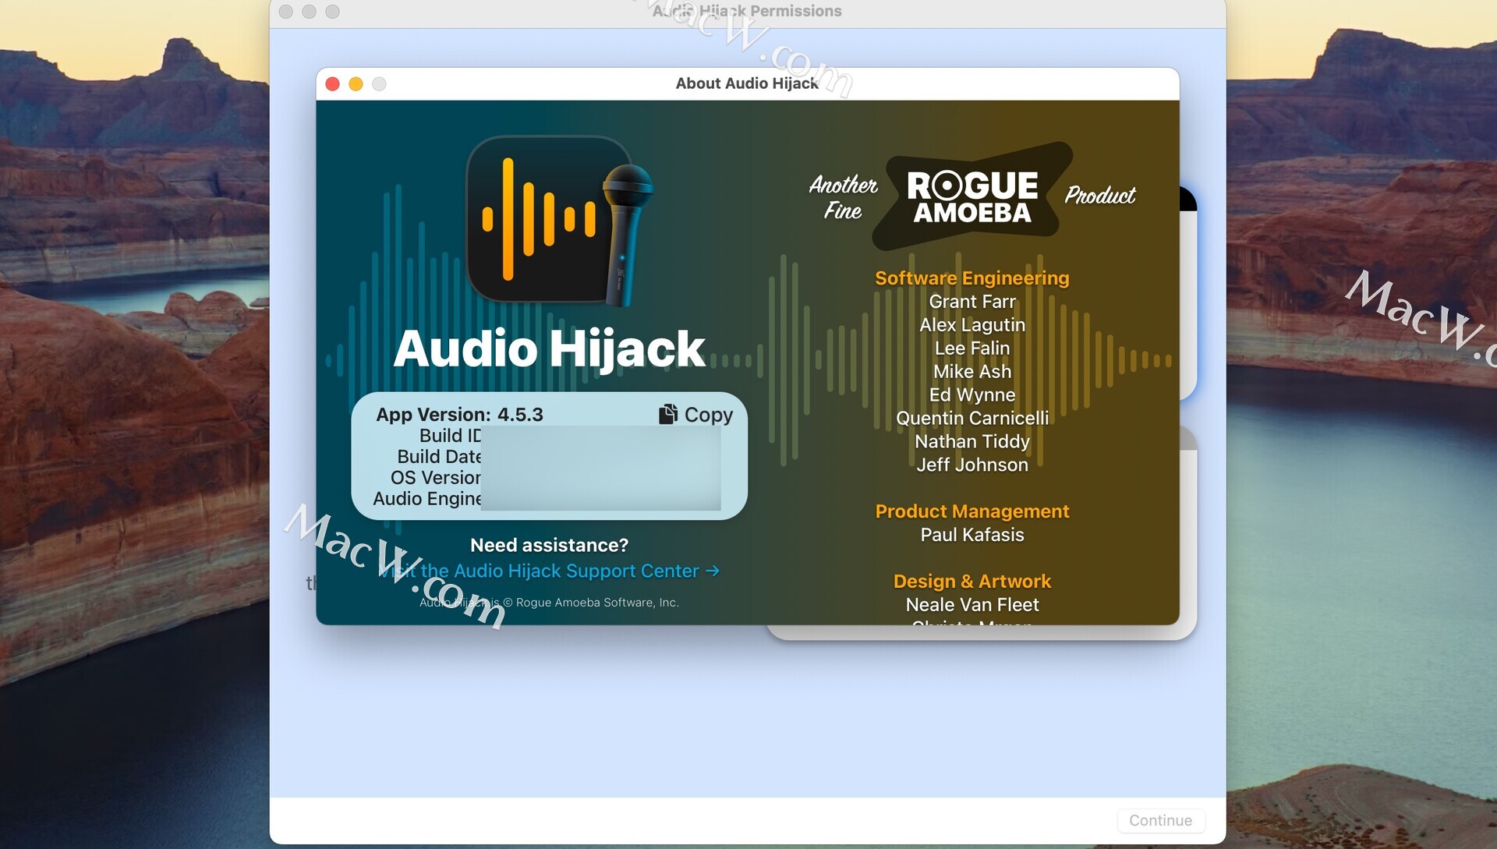Click the 'OS Version' label
Screen dimensions: 1497x849
tap(435, 478)
